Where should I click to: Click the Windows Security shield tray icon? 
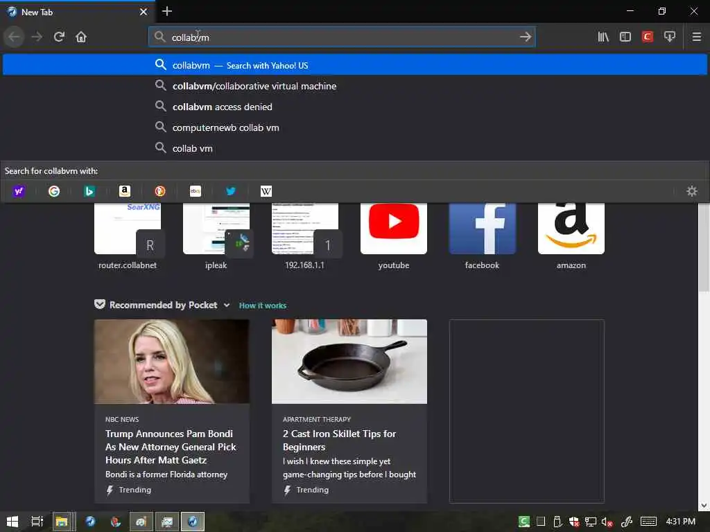tap(574, 522)
